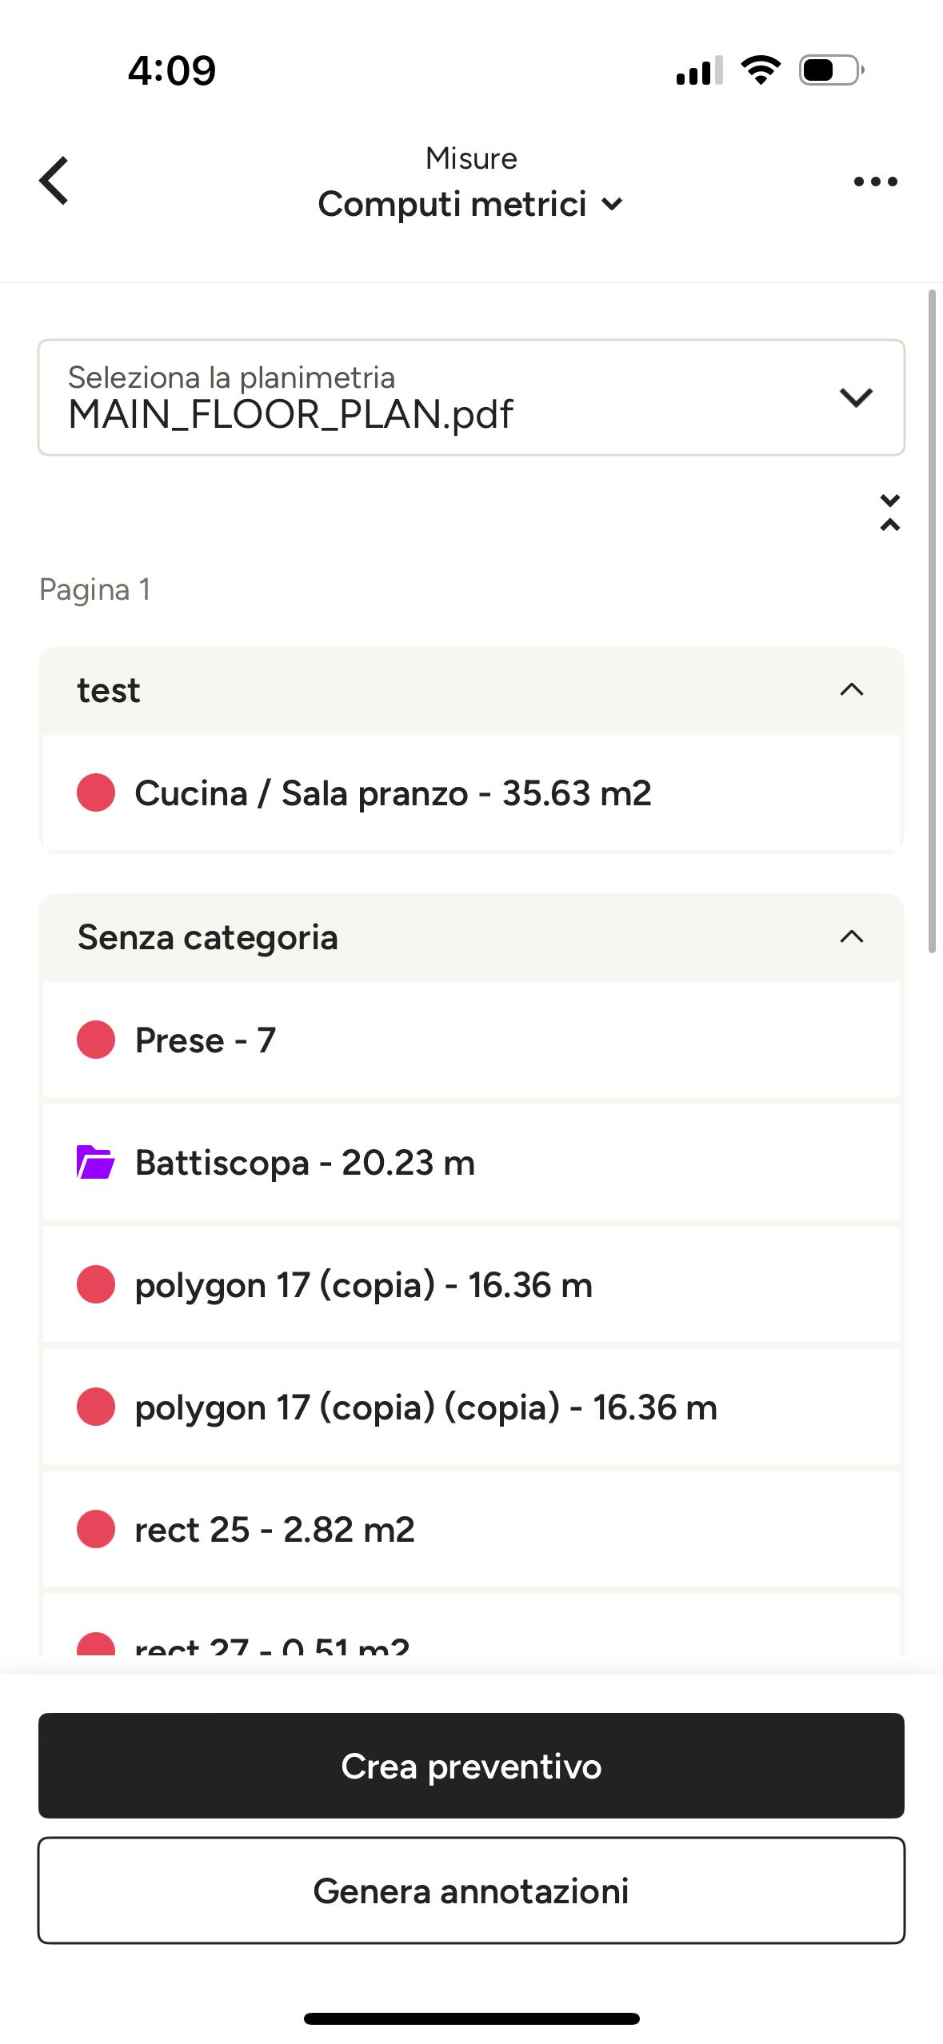Tap red circle beside Cucina / Sala pranzo
Screen dimensions: 943x2044
tap(96, 792)
